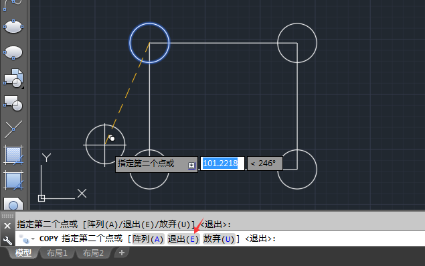The height and width of the screenshot is (266, 425).
Task: Switch to the 模型 model tab
Action: point(23,253)
